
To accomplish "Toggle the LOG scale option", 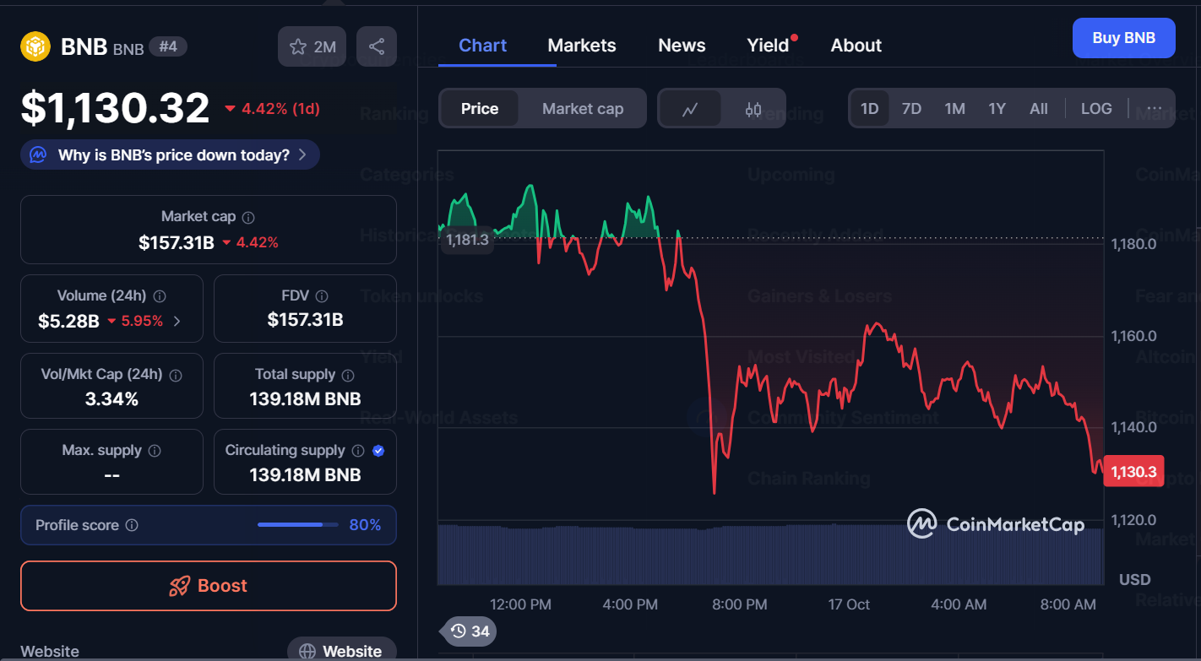I will pyautogui.click(x=1096, y=109).
